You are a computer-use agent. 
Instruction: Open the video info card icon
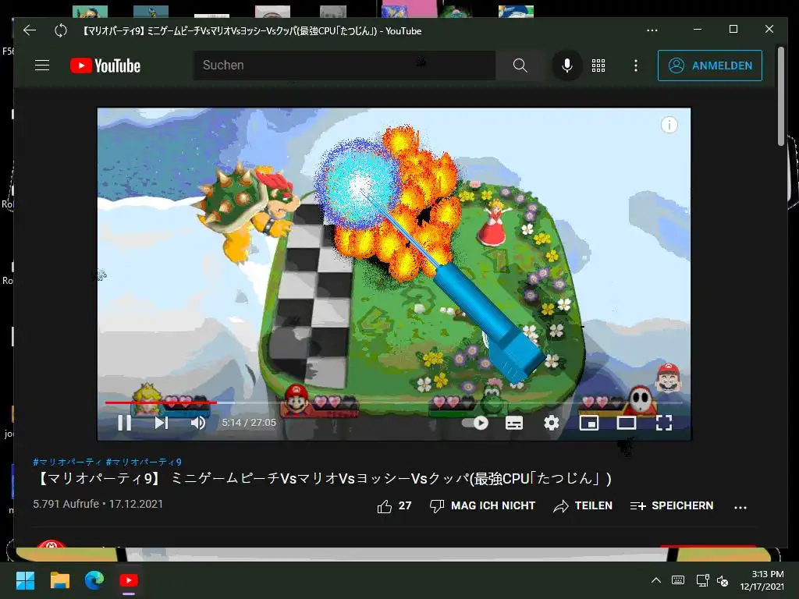669,125
